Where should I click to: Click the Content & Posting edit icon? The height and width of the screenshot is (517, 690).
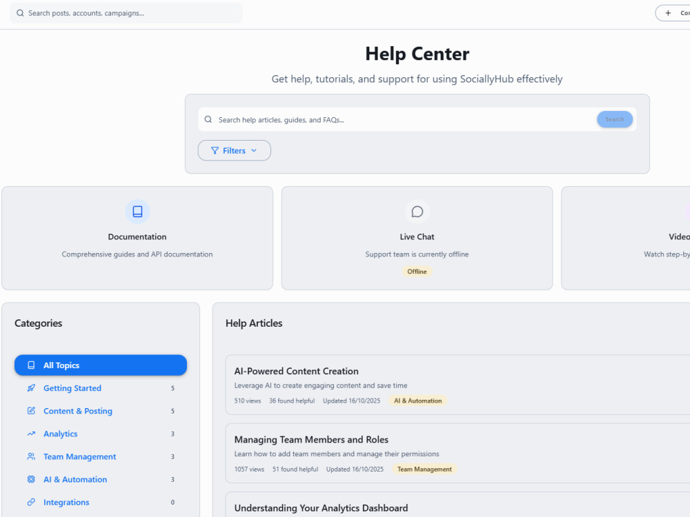click(x=31, y=411)
